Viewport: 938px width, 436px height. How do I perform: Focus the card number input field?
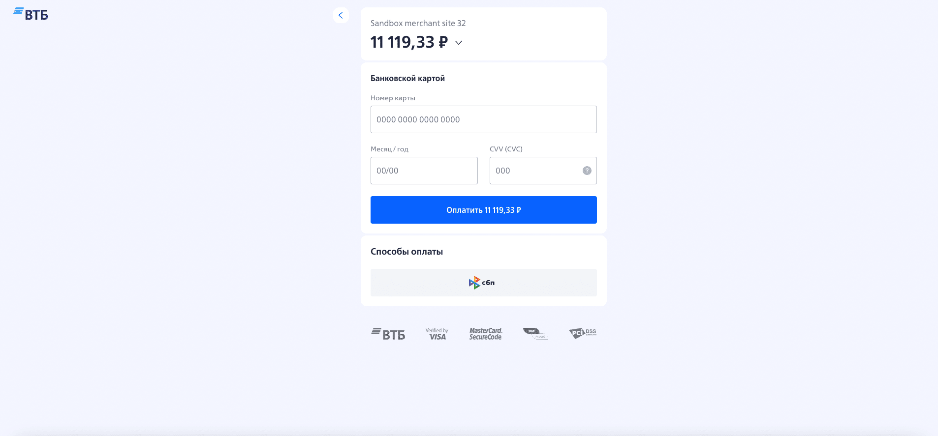click(x=483, y=119)
